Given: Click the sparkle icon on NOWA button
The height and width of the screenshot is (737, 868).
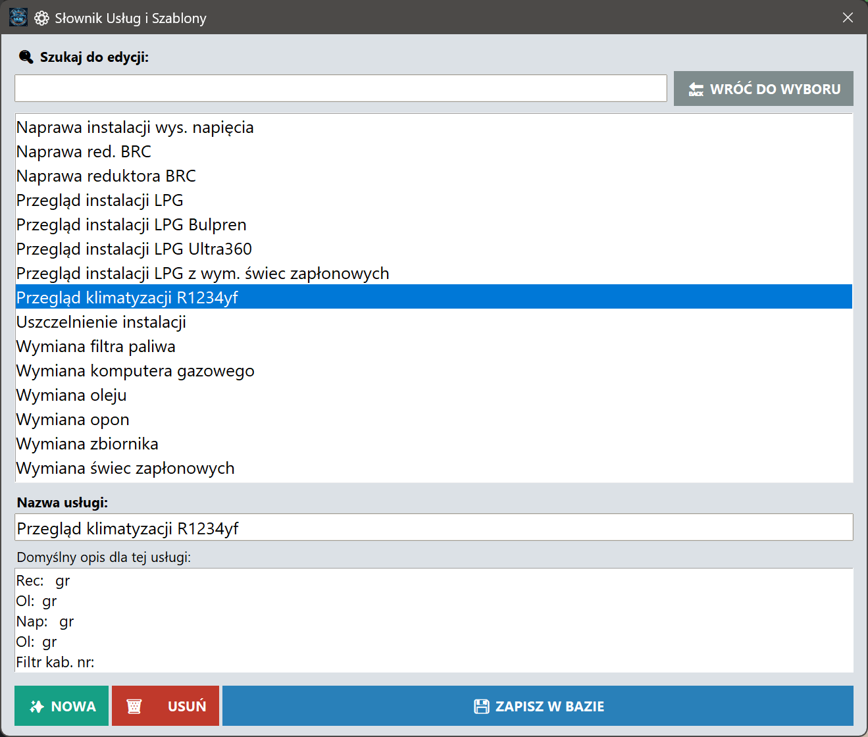Looking at the screenshot, I should (38, 707).
